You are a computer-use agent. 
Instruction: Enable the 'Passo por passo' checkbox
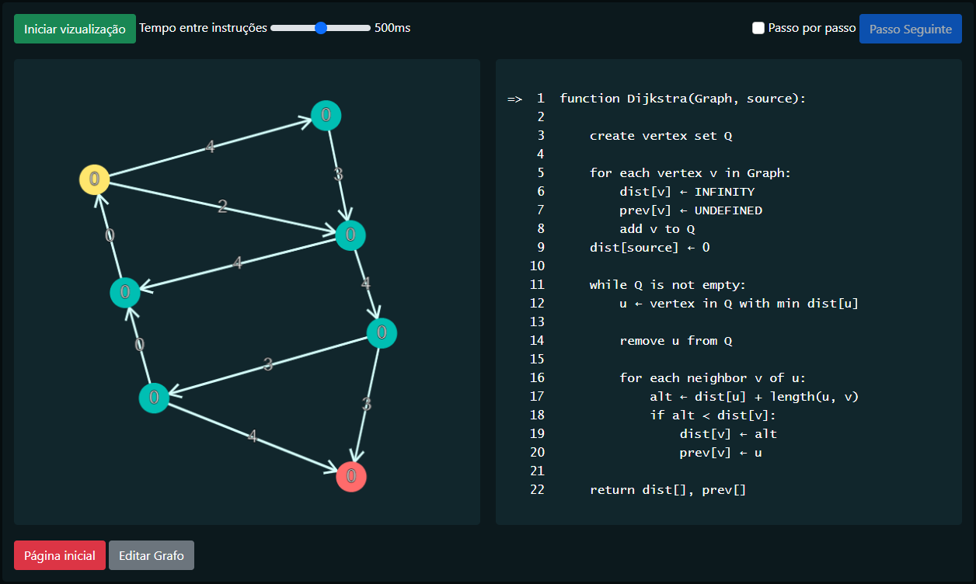point(758,28)
